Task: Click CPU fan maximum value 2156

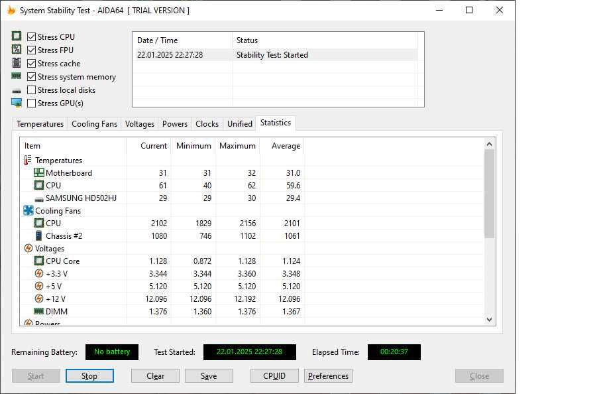Action: (x=248, y=223)
